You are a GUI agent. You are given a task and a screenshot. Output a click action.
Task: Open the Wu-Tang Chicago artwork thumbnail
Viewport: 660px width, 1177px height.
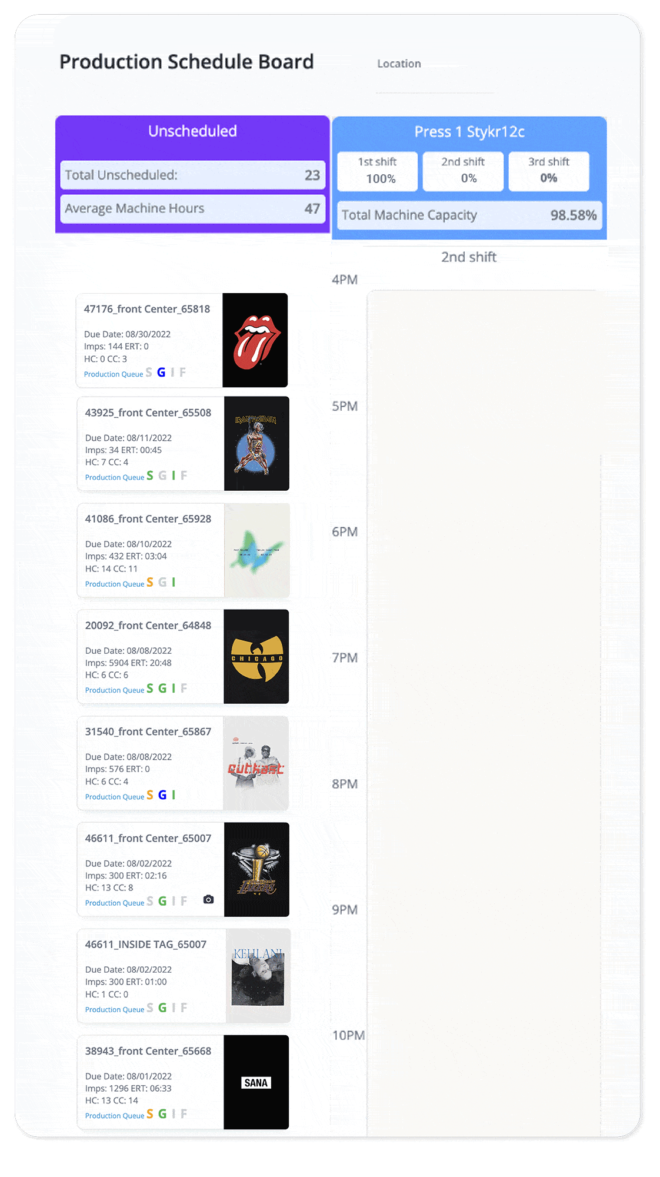(x=256, y=656)
